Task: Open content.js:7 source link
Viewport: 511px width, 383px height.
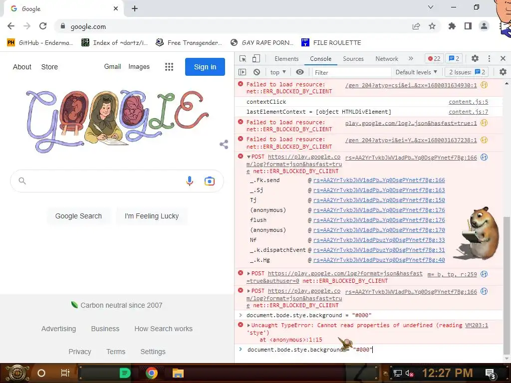Action: click(x=468, y=112)
